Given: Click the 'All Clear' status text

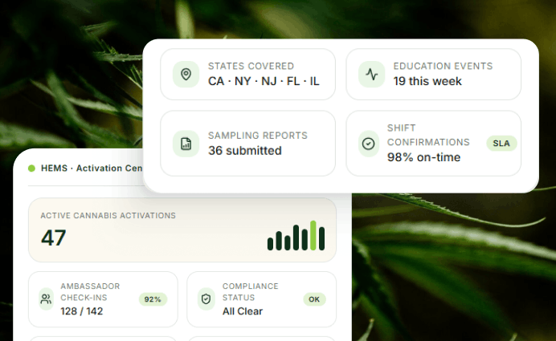Looking at the screenshot, I should coord(243,311).
